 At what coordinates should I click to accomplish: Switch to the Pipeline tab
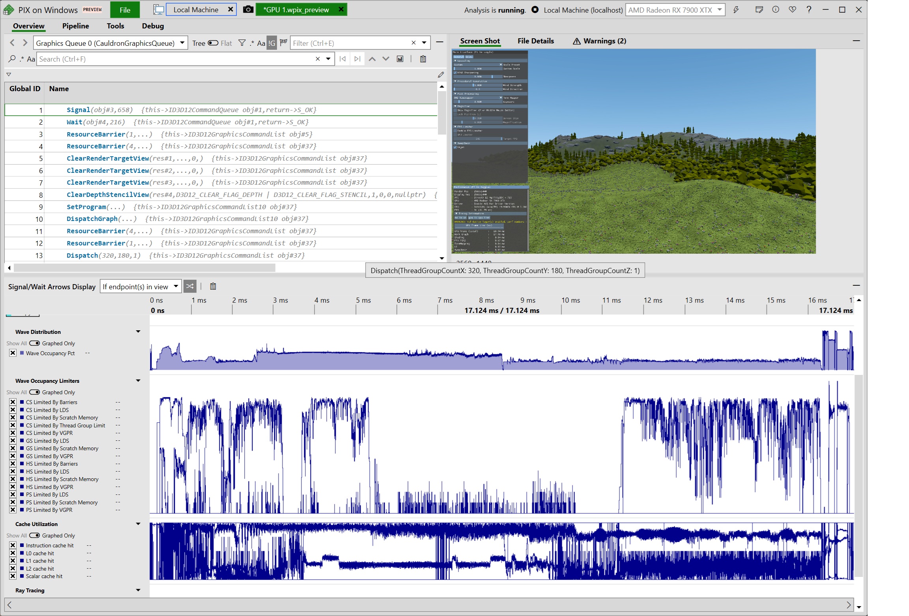tap(75, 26)
